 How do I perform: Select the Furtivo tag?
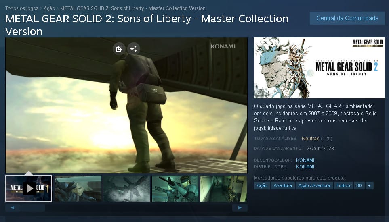(x=343, y=185)
